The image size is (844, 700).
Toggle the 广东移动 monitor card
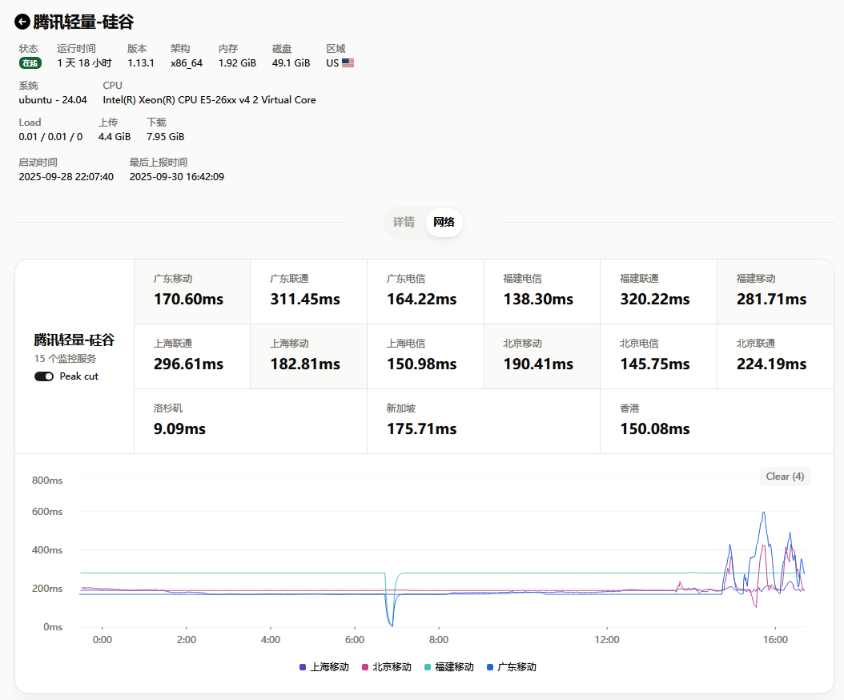(192, 291)
